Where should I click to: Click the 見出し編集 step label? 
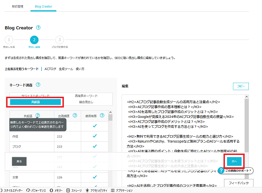tap(34, 47)
